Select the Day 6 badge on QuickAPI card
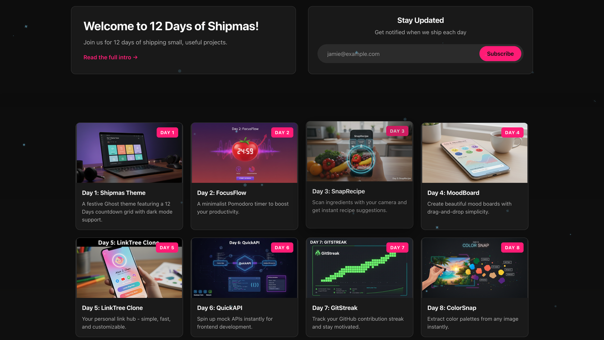604x340 pixels. pos(282,248)
